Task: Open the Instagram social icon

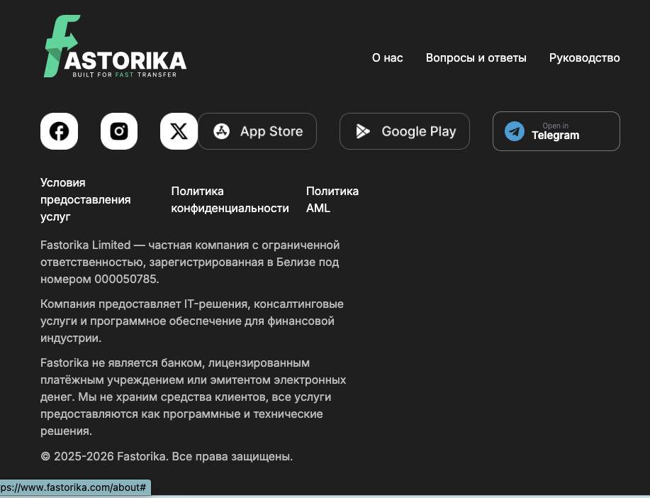Action: (x=119, y=131)
